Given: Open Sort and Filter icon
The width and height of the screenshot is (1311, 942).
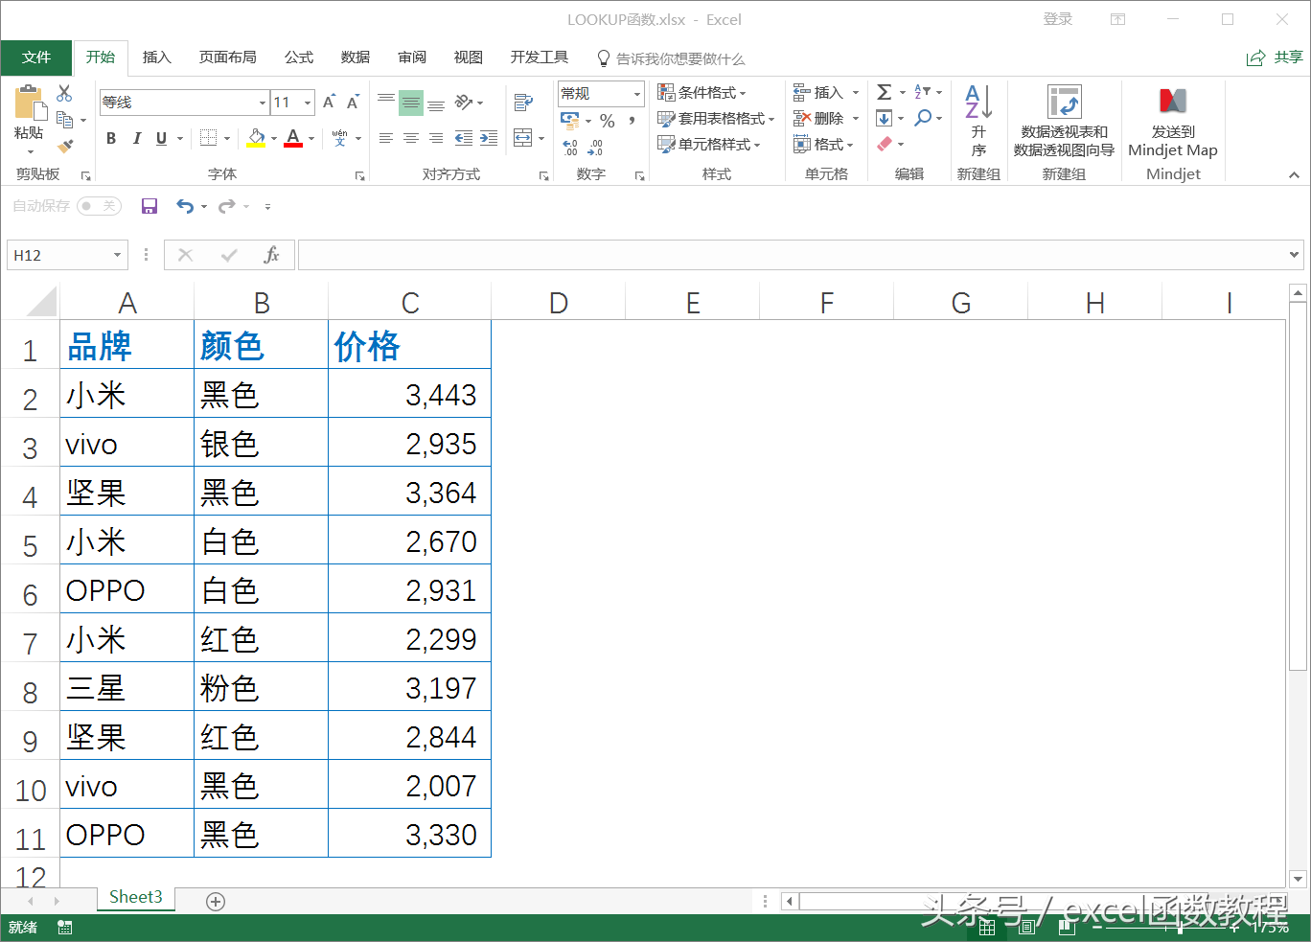Looking at the screenshot, I should coord(923,92).
